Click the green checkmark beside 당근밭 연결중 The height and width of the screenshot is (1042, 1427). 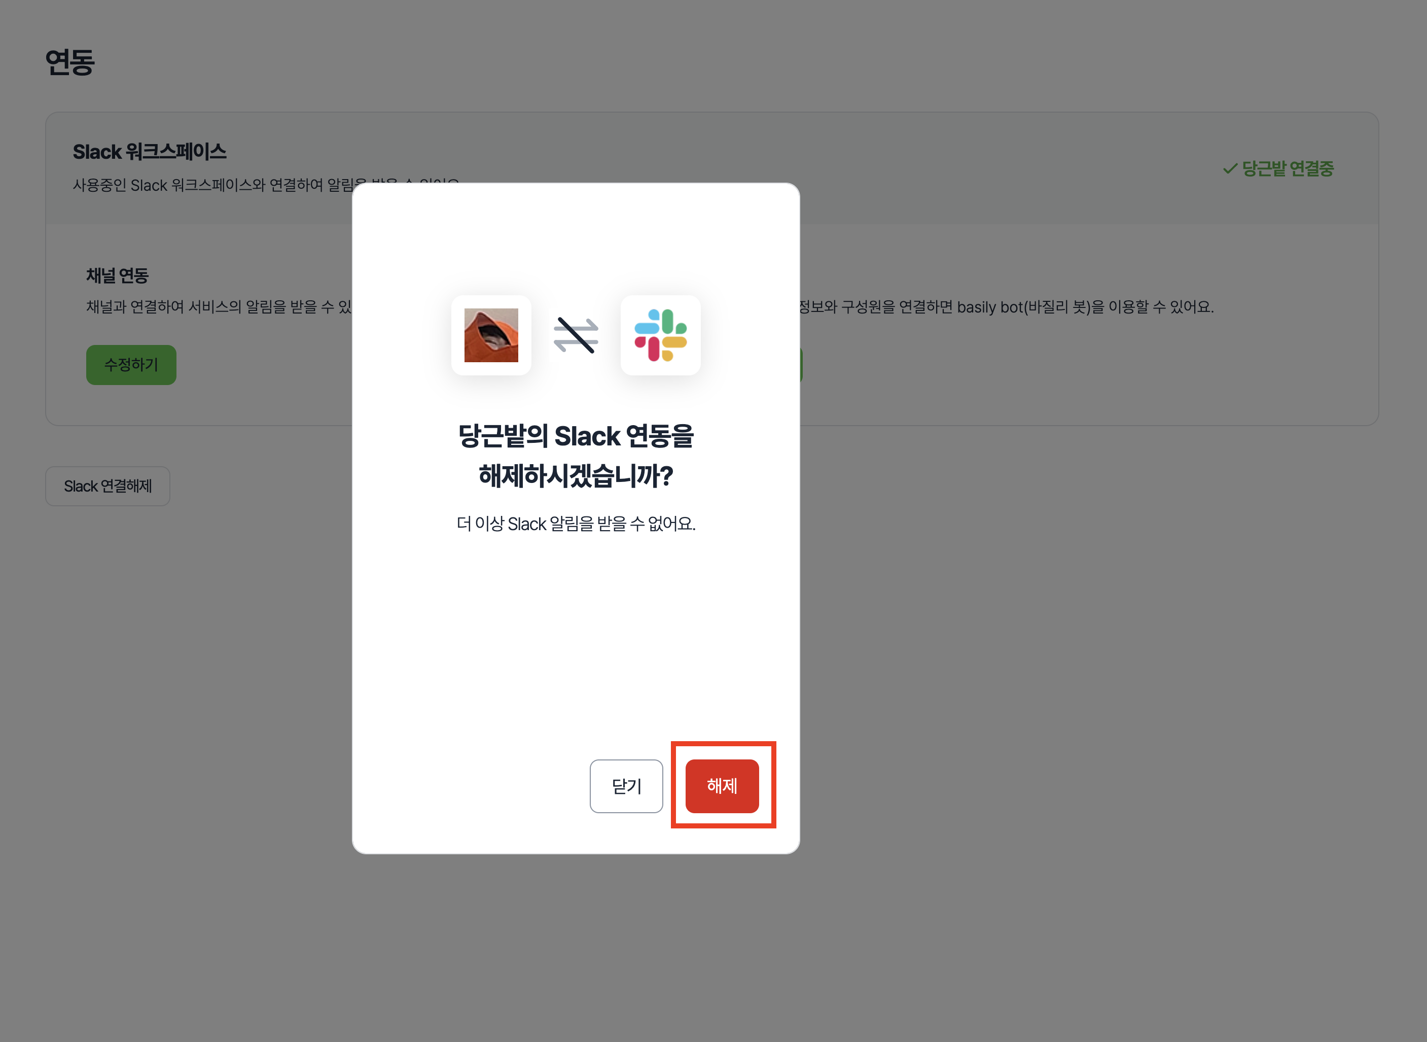tap(1230, 168)
